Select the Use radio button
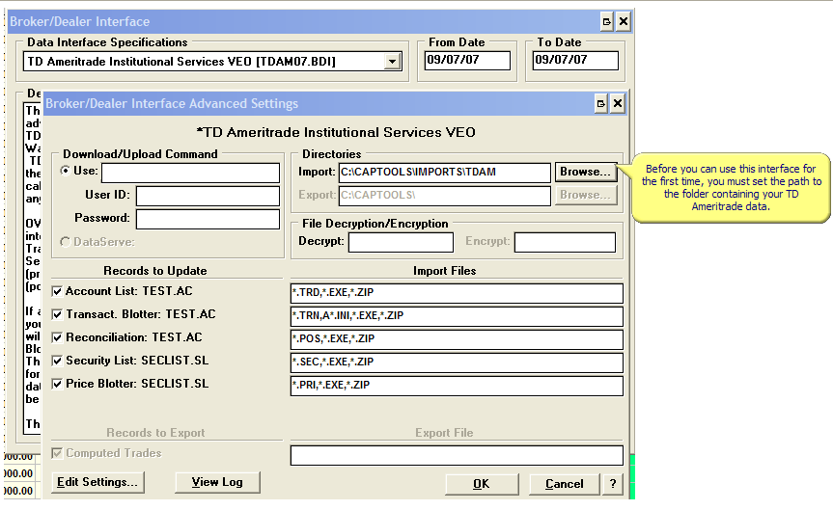833x510 pixels. click(66, 171)
